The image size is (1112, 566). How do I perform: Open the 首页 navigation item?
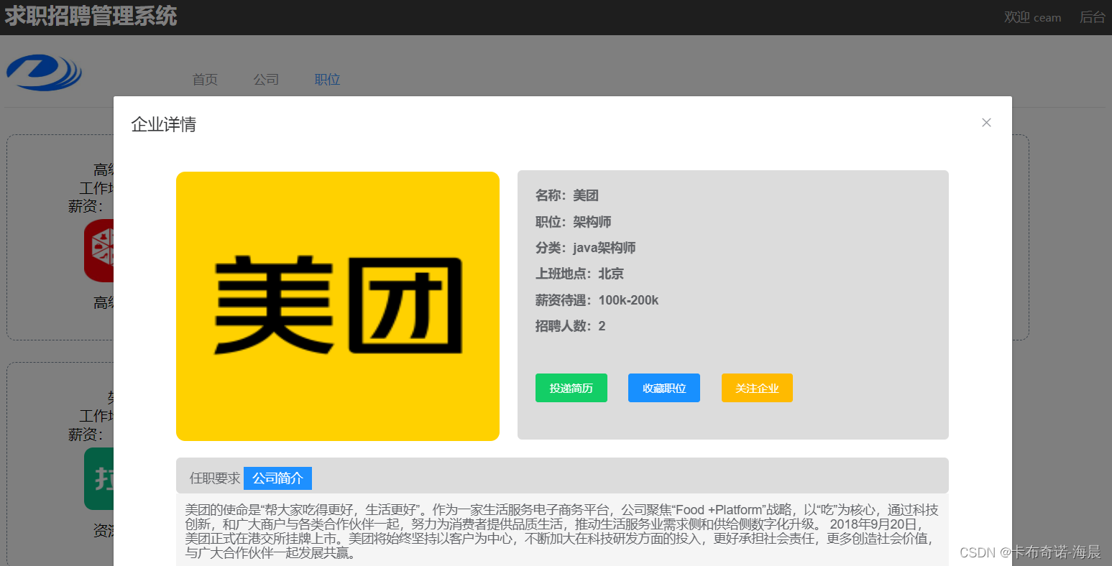click(205, 80)
